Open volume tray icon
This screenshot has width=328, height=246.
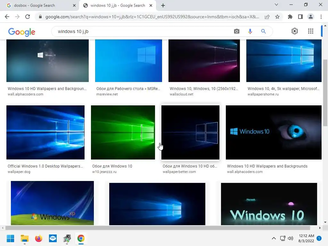click(x=290, y=238)
